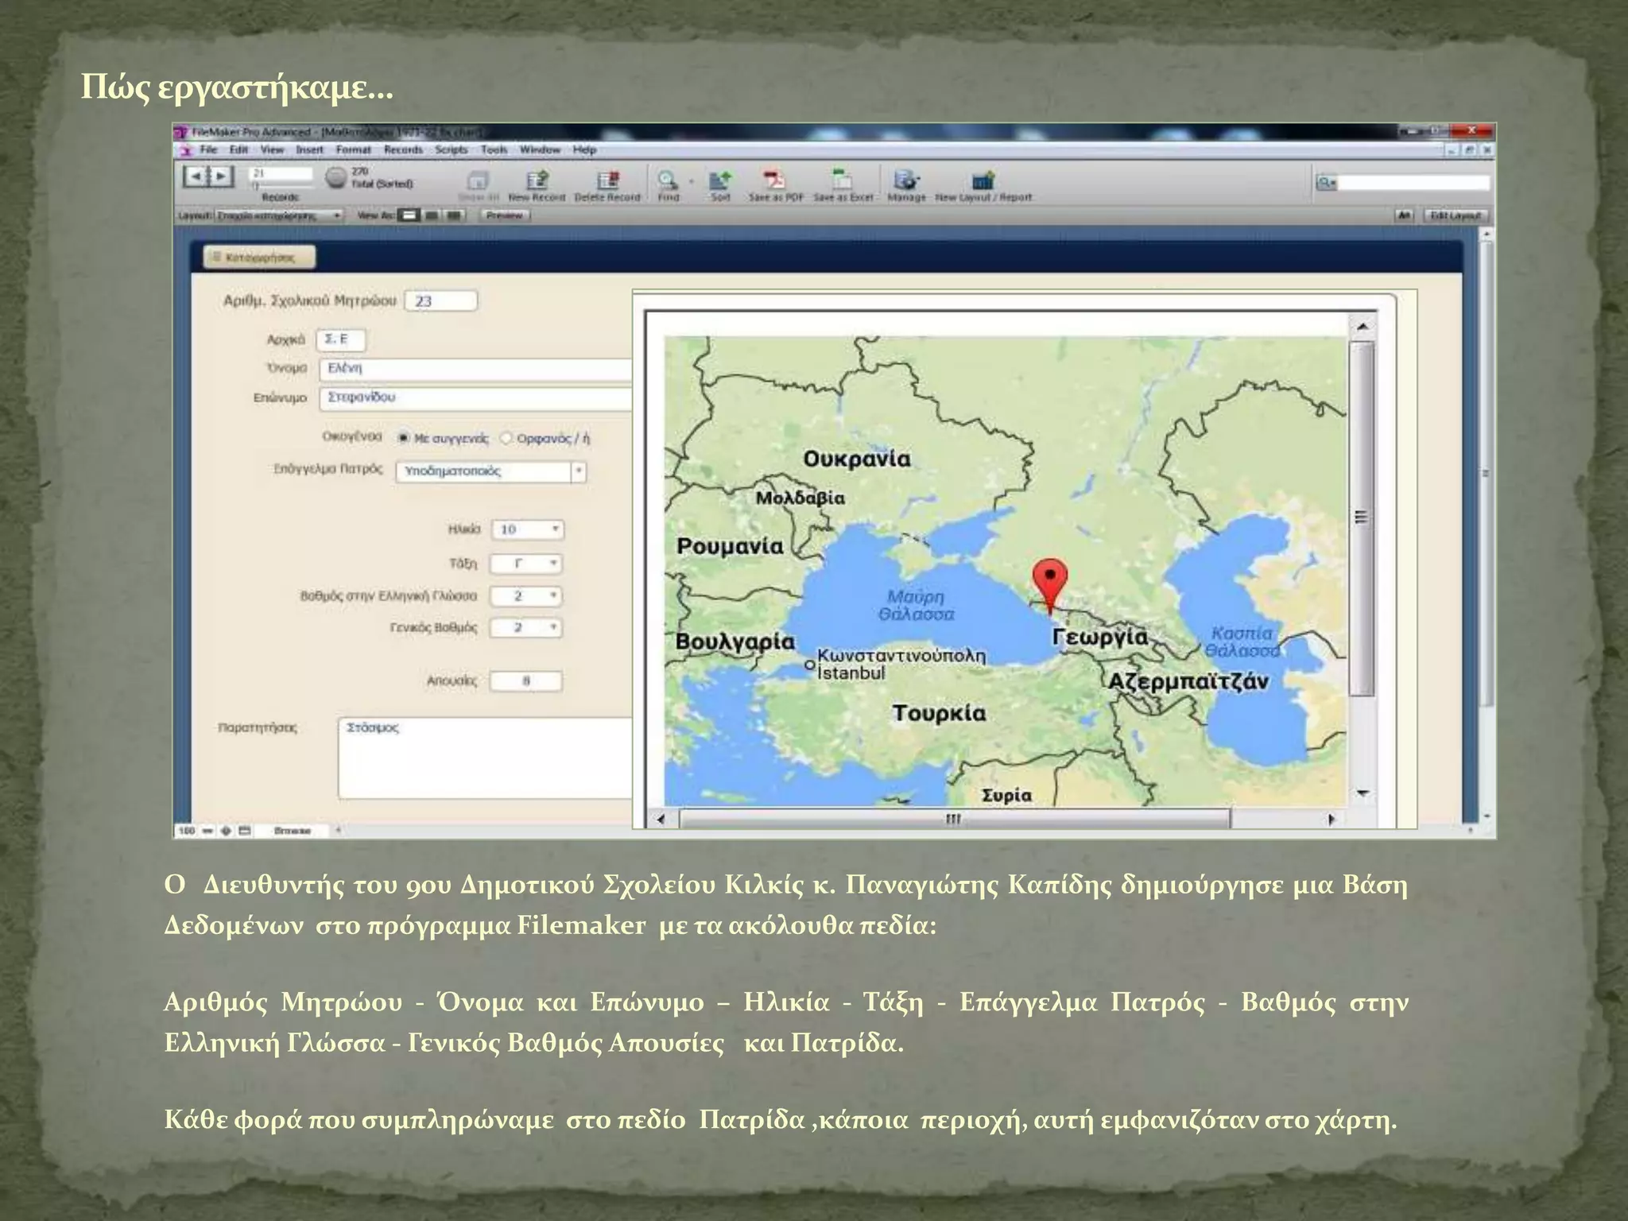
Task: Click the Edit Layout button
Action: coord(1456,215)
